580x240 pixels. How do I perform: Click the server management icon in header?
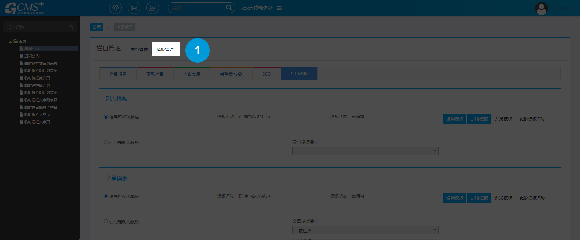(x=134, y=8)
